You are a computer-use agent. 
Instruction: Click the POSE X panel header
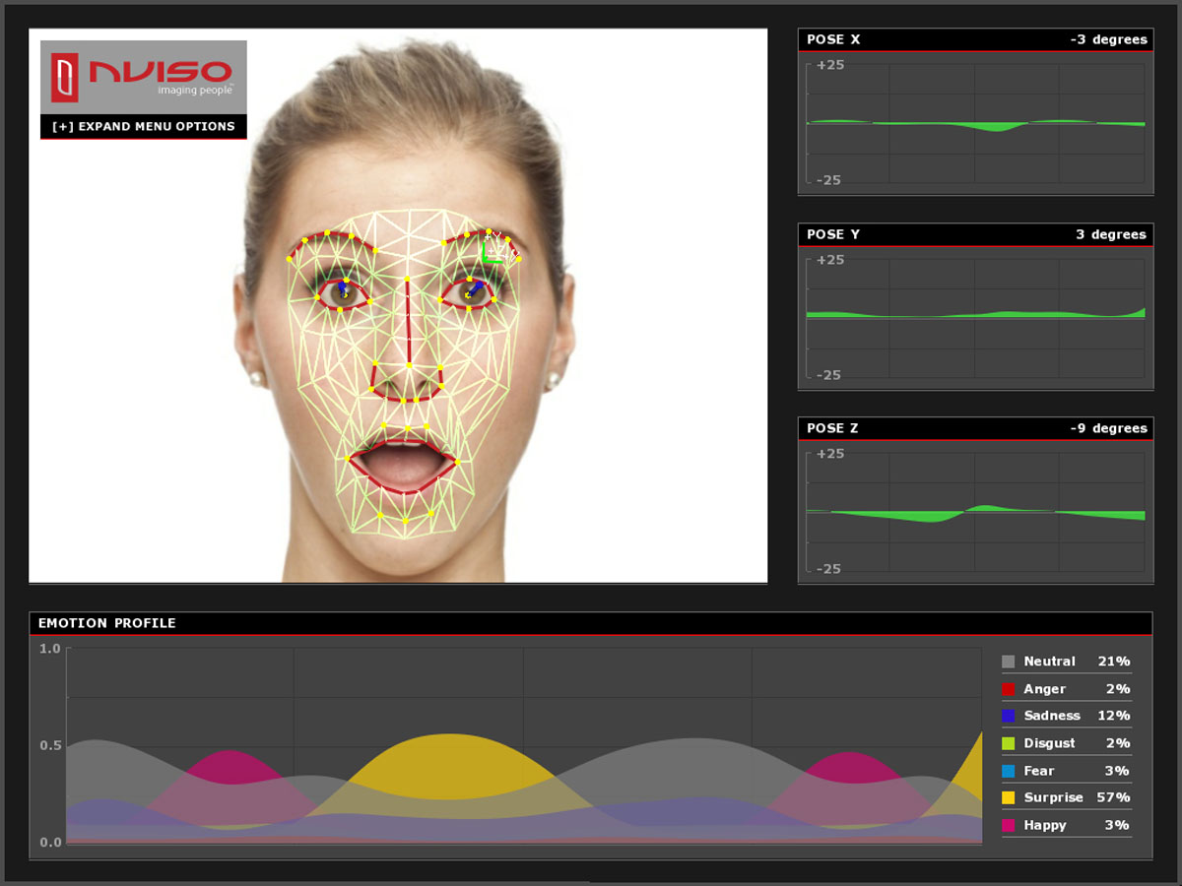point(833,39)
